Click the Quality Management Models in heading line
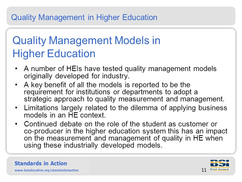 86,40
